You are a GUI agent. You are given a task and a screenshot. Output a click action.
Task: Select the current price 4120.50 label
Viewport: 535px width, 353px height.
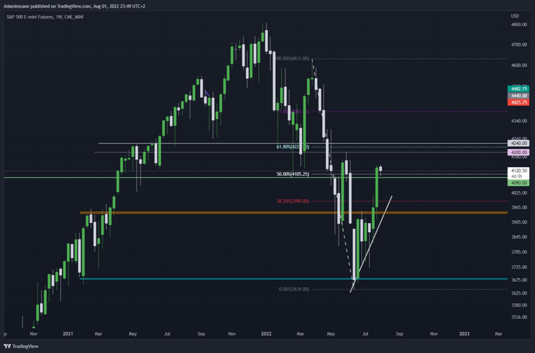(x=518, y=170)
